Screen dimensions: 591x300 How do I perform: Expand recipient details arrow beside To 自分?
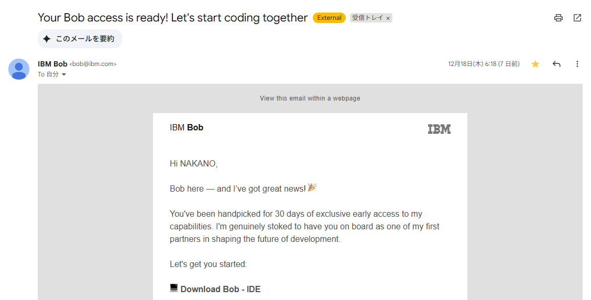(64, 75)
